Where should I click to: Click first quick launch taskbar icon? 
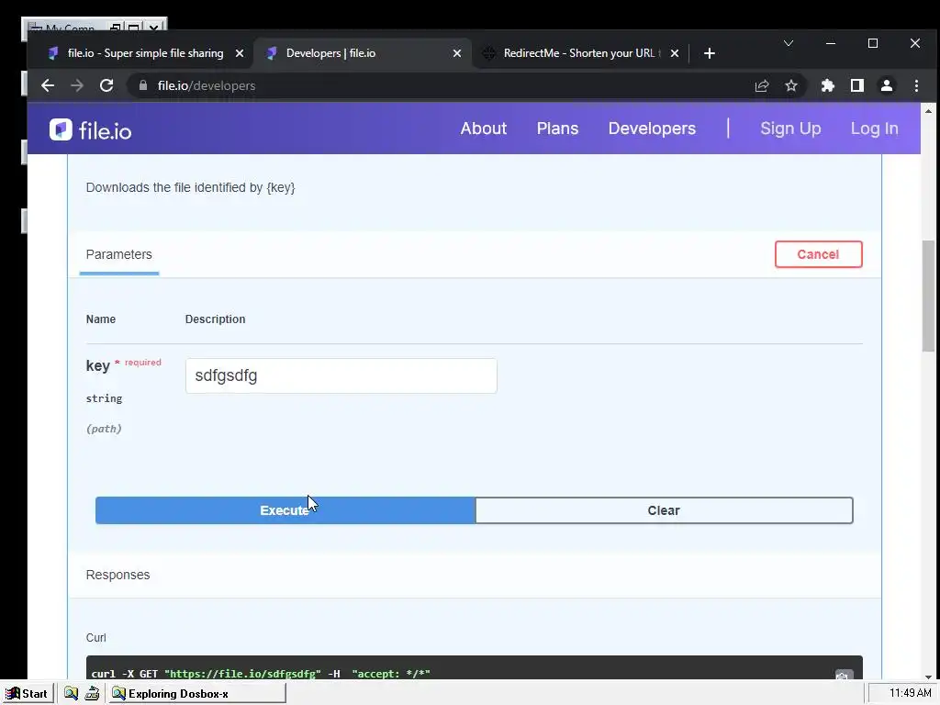tap(71, 694)
